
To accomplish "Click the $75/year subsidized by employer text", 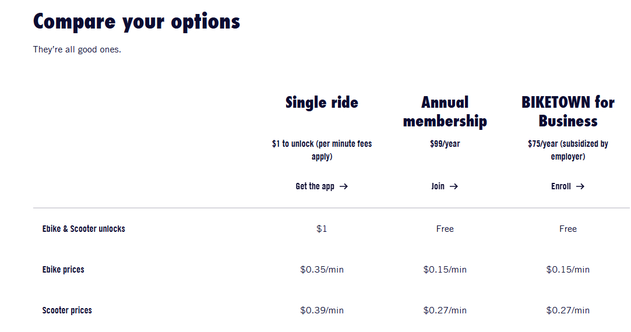I will (x=567, y=150).
